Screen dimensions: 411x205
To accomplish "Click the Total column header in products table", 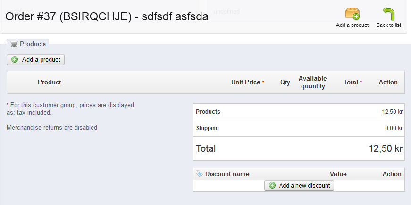I will (351, 82).
